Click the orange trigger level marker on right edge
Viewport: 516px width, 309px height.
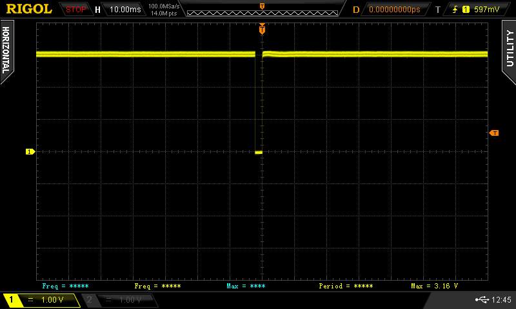[x=494, y=133]
